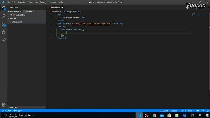Click the master branch indicator in status bar
Screen dimensions: 210x118
click(7, 111)
